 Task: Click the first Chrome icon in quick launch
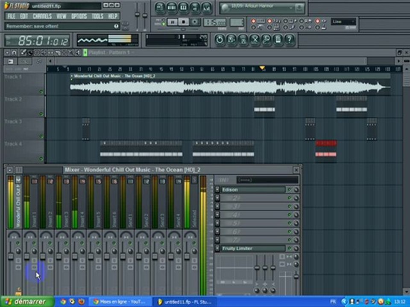(x=63, y=301)
